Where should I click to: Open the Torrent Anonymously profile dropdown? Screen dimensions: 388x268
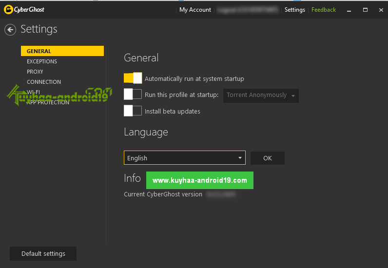pos(261,96)
